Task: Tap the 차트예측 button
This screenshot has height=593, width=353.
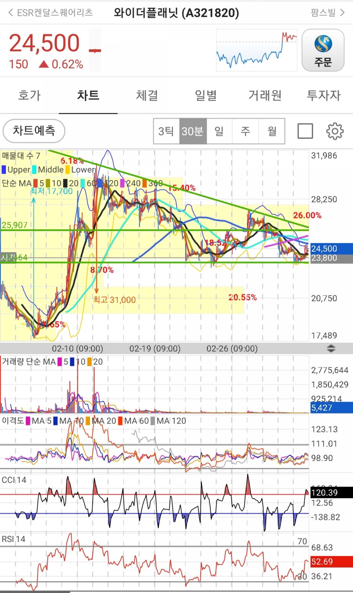Action: [x=34, y=131]
